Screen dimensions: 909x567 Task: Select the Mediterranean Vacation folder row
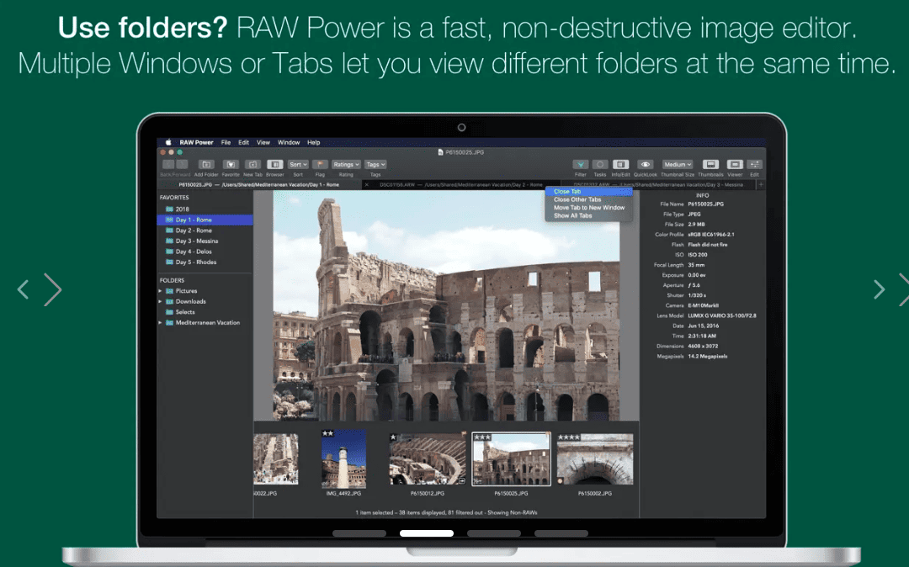click(x=205, y=323)
